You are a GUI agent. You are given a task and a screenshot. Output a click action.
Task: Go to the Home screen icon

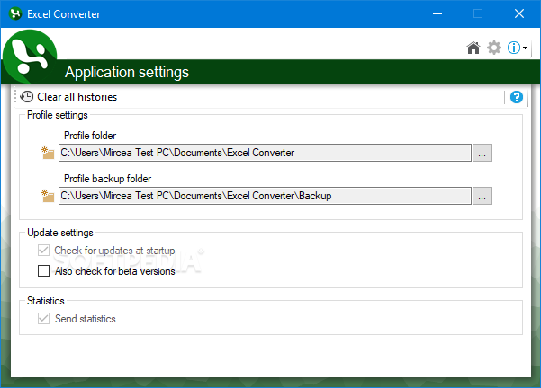[473, 48]
